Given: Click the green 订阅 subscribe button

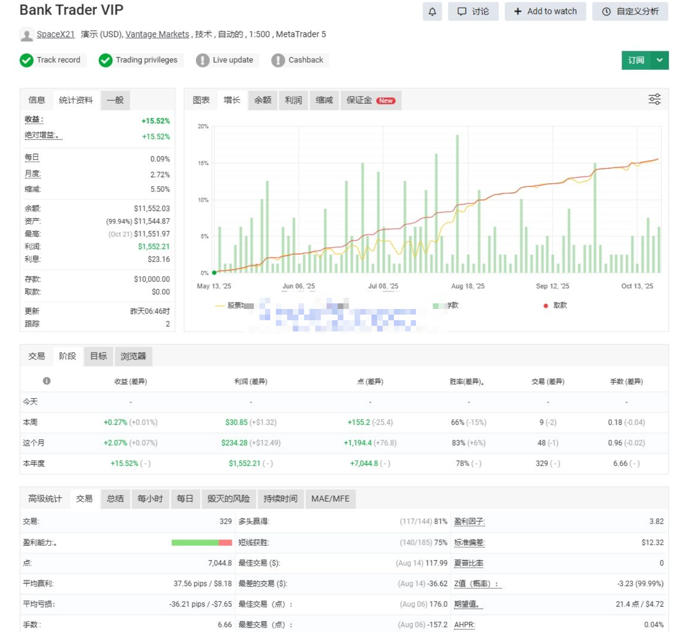Looking at the screenshot, I should 636,60.
